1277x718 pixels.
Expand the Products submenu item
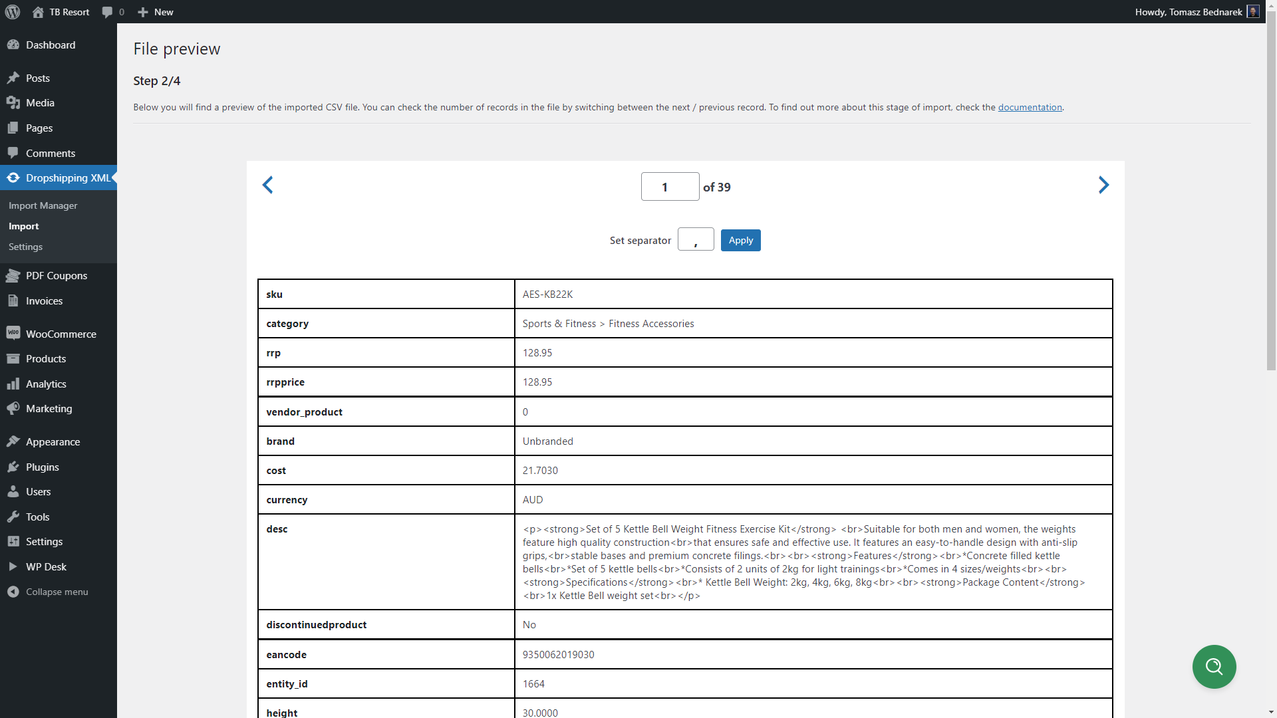point(46,358)
